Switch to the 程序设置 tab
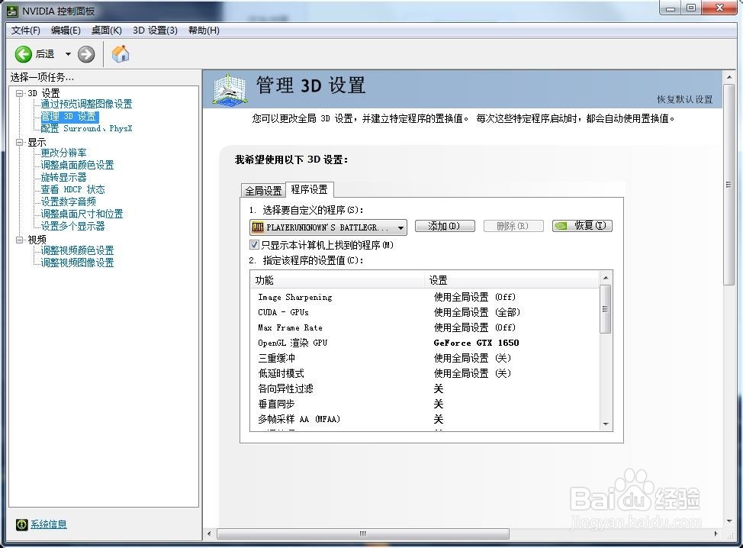The height and width of the screenshot is (548, 743). tap(310, 189)
